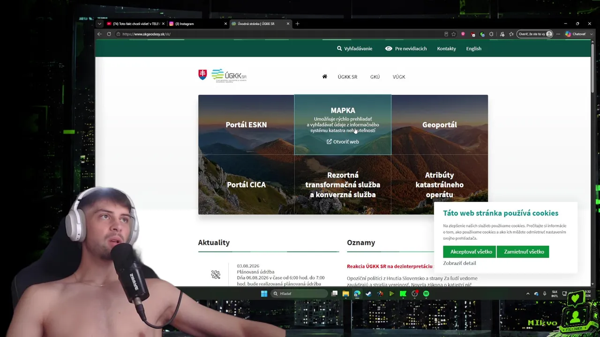The image size is (600, 337).
Task: Open search via the Vyhľadávanie magnifier icon
Action: point(339,48)
